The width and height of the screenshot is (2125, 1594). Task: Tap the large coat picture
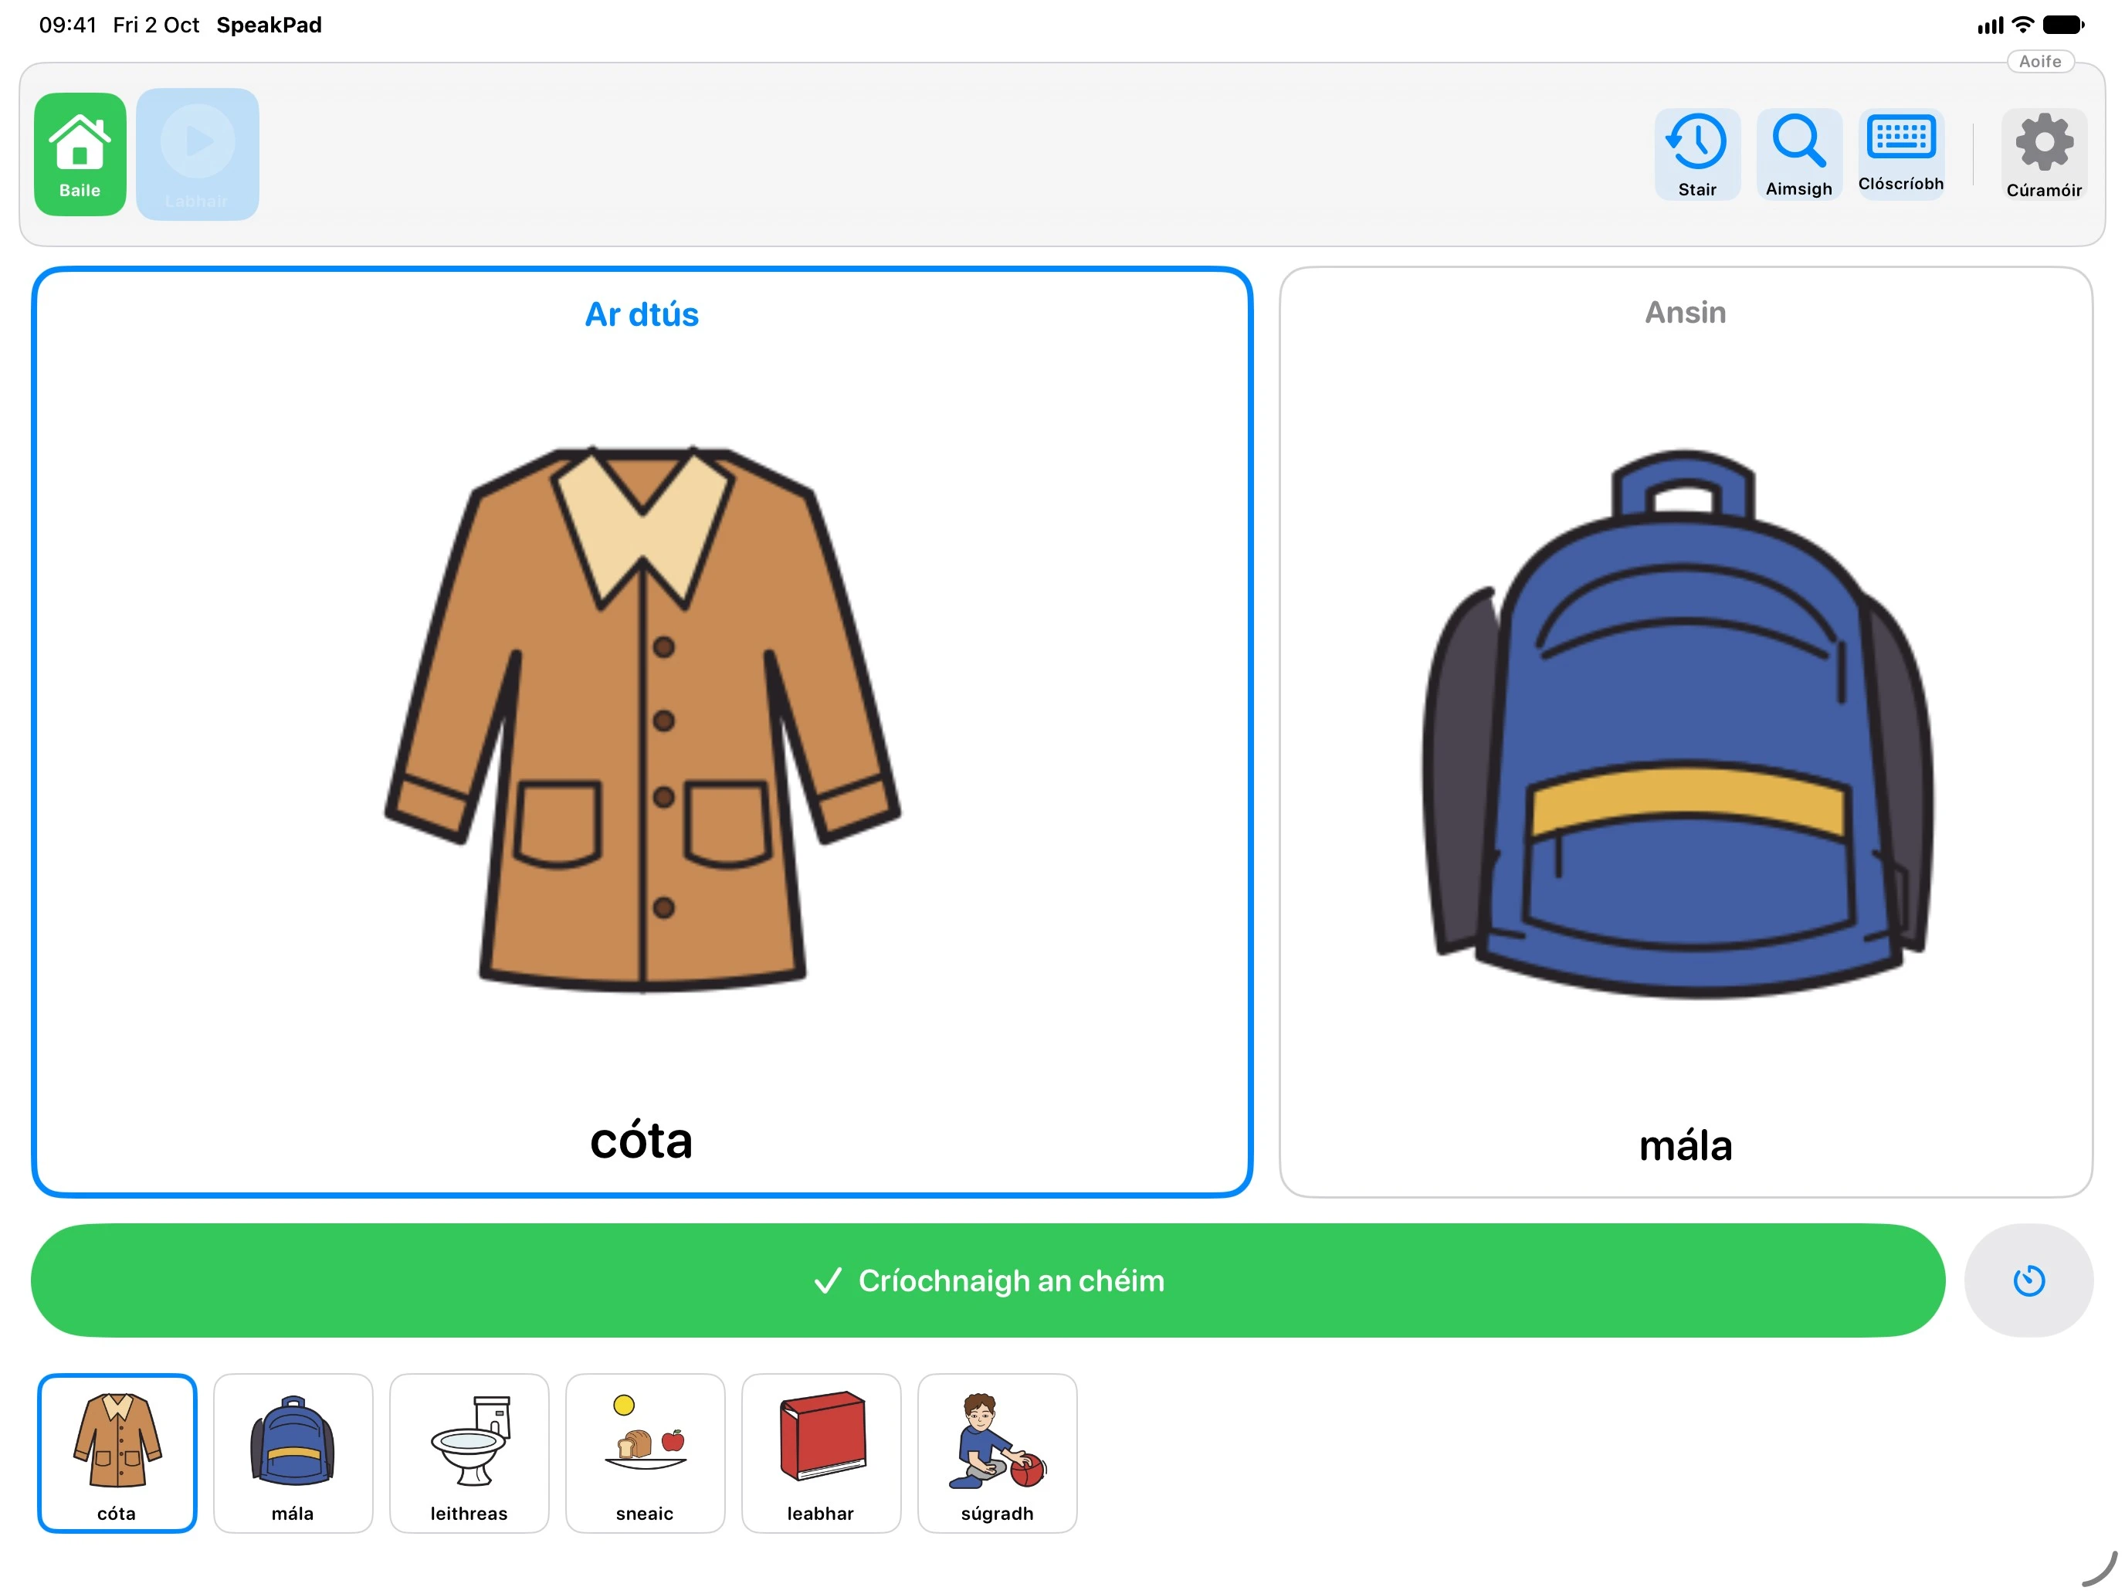642,719
